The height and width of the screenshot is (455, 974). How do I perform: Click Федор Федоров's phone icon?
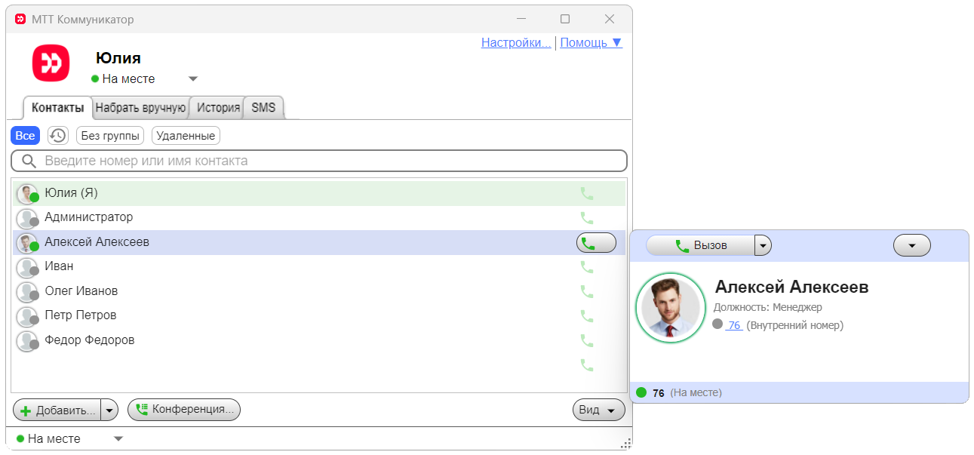point(587,340)
